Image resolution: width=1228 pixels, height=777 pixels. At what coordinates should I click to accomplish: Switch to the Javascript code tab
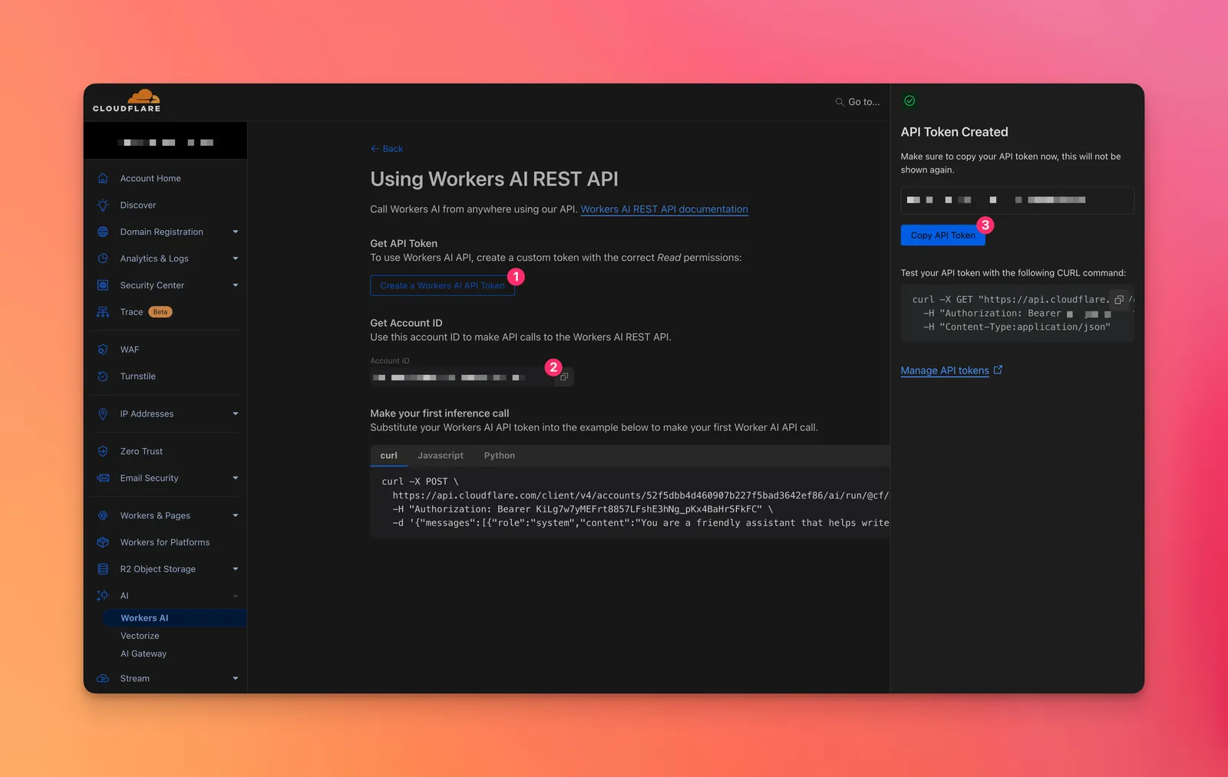tap(441, 455)
